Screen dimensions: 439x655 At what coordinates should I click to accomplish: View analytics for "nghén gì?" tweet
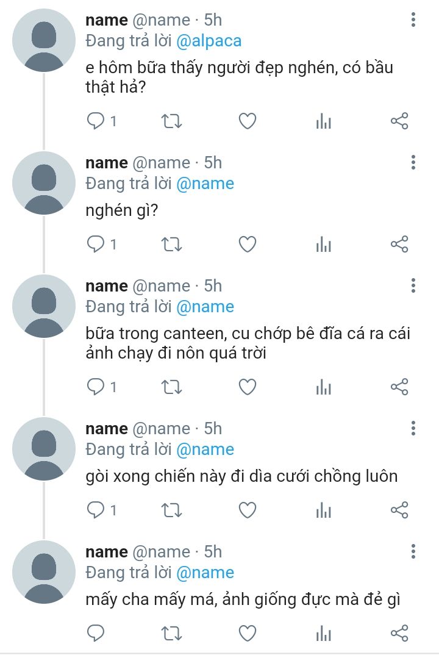coord(323,245)
